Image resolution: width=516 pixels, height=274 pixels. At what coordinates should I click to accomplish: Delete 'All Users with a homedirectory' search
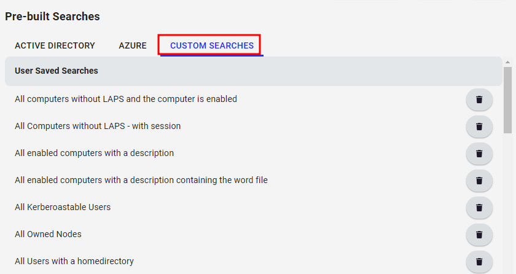479,261
